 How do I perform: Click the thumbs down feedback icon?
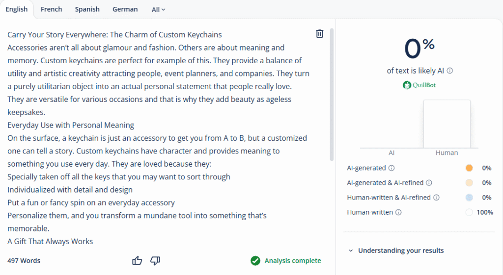(155, 261)
